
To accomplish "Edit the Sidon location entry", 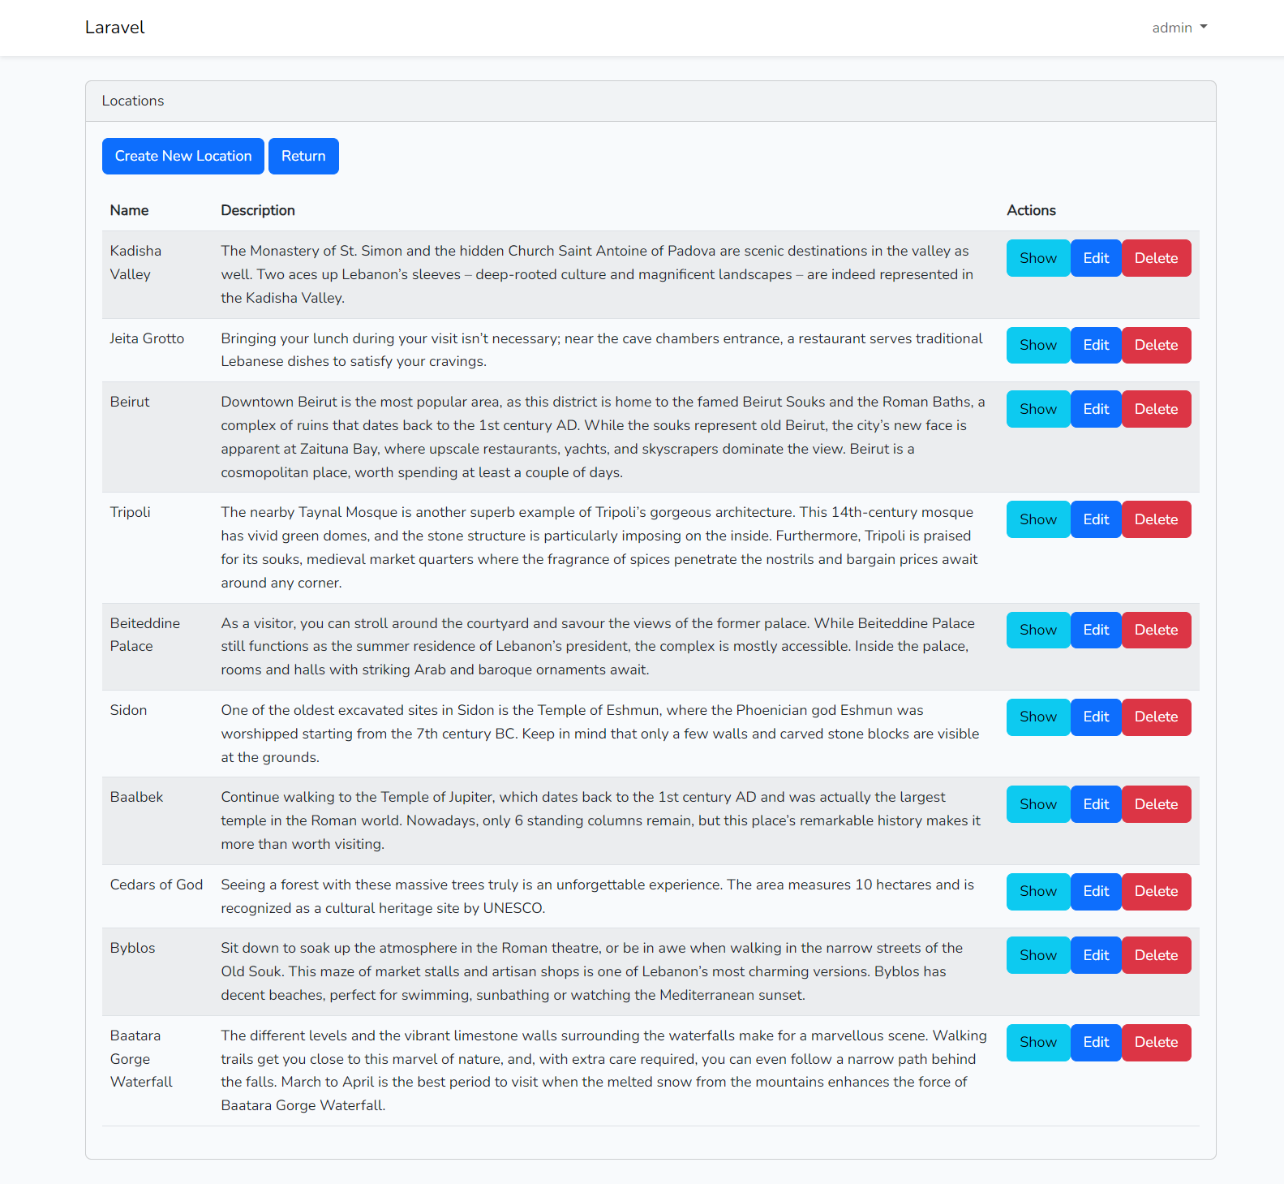I will pyautogui.click(x=1096, y=717).
